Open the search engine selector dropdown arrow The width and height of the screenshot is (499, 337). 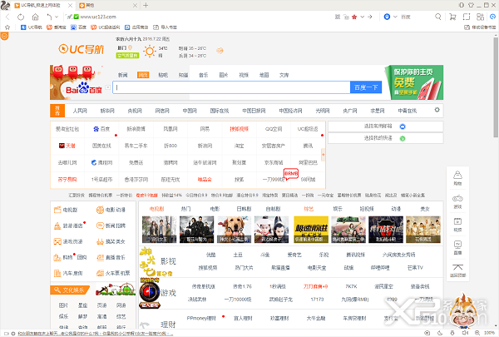pyautogui.click(x=395, y=17)
